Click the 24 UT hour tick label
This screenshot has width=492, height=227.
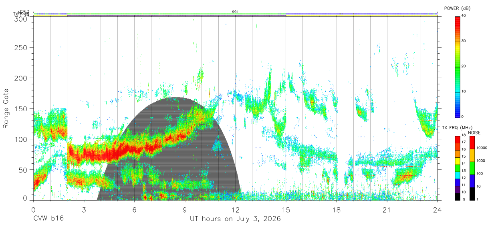(438, 209)
